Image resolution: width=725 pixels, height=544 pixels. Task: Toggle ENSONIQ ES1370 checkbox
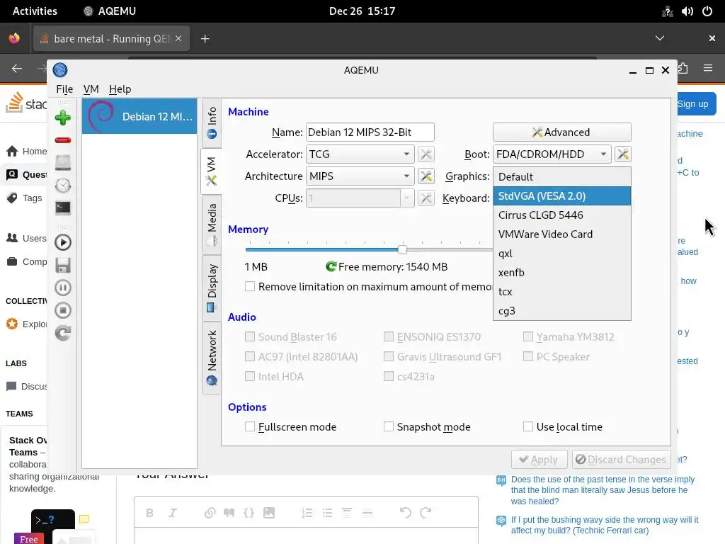pos(389,336)
